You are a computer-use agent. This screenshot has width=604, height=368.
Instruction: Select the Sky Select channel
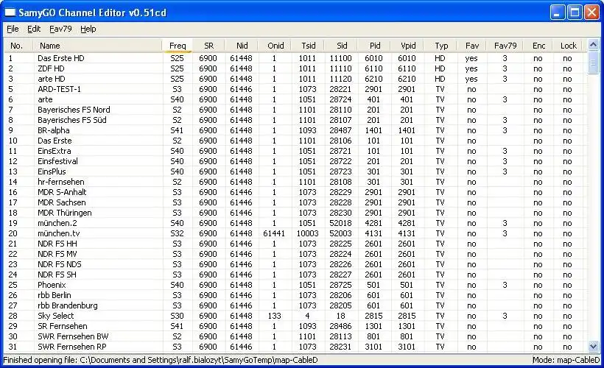55,316
